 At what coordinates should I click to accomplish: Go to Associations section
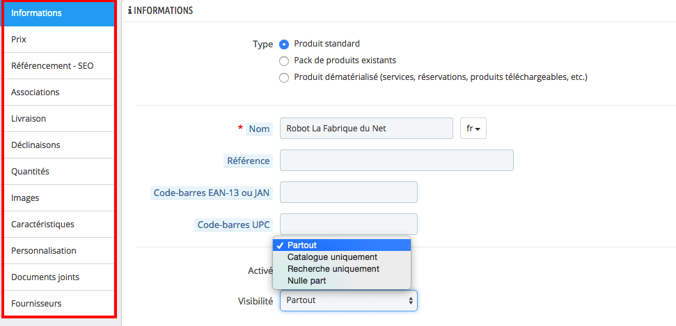coord(58,92)
